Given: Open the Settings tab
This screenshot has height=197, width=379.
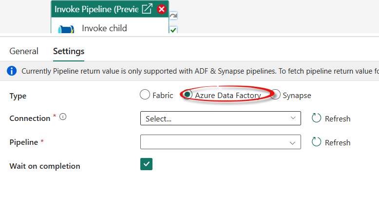Looking at the screenshot, I should point(69,51).
